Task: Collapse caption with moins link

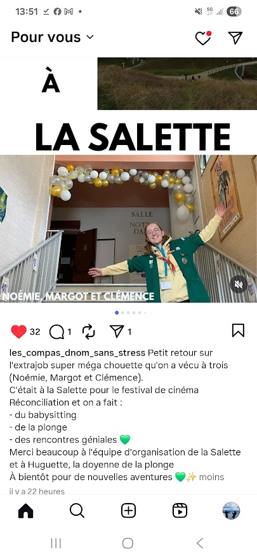Action: point(211,477)
